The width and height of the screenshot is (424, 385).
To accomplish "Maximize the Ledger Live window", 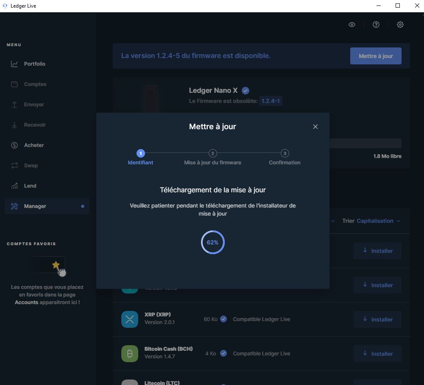I will click(x=398, y=6).
